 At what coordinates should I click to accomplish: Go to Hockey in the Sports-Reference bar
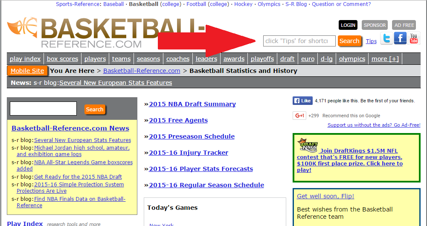244,4
